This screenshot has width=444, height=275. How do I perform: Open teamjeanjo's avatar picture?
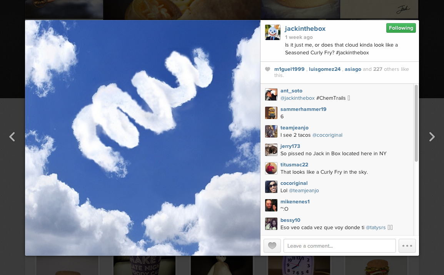271,131
